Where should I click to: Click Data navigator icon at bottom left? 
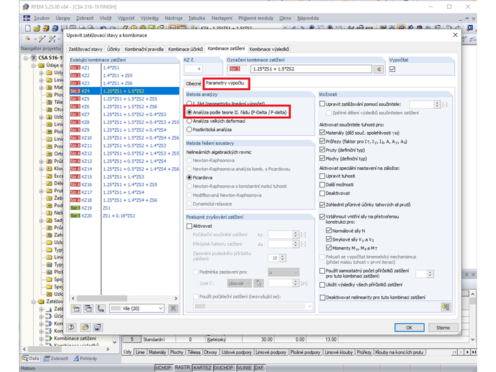tap(25, 358)
